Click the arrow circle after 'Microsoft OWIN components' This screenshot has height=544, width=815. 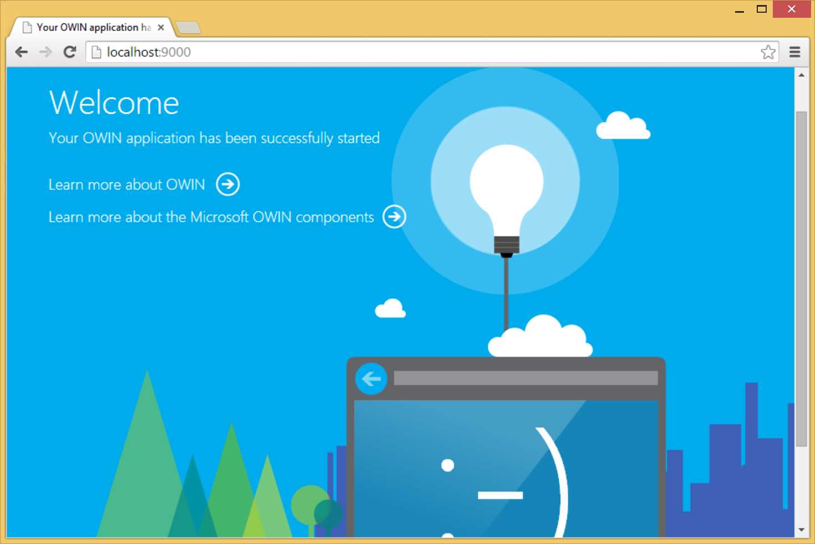[394, 217]
